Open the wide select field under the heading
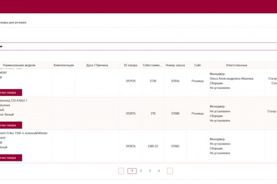The height and width of the screenshot is (184, 277). pos(138,46)
